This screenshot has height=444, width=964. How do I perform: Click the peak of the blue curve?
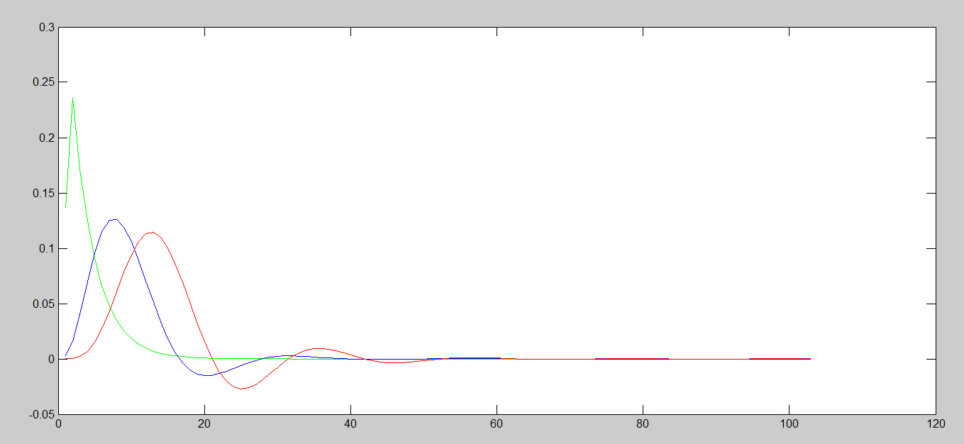click(113, 219)
